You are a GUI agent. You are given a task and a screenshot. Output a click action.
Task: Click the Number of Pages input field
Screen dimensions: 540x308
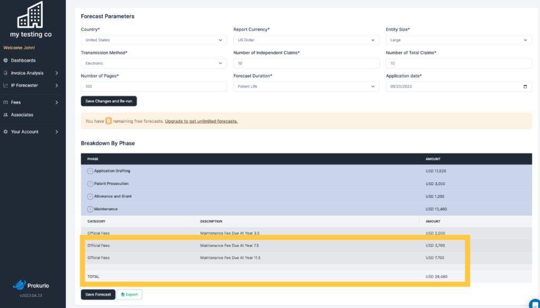pos(153,86)
